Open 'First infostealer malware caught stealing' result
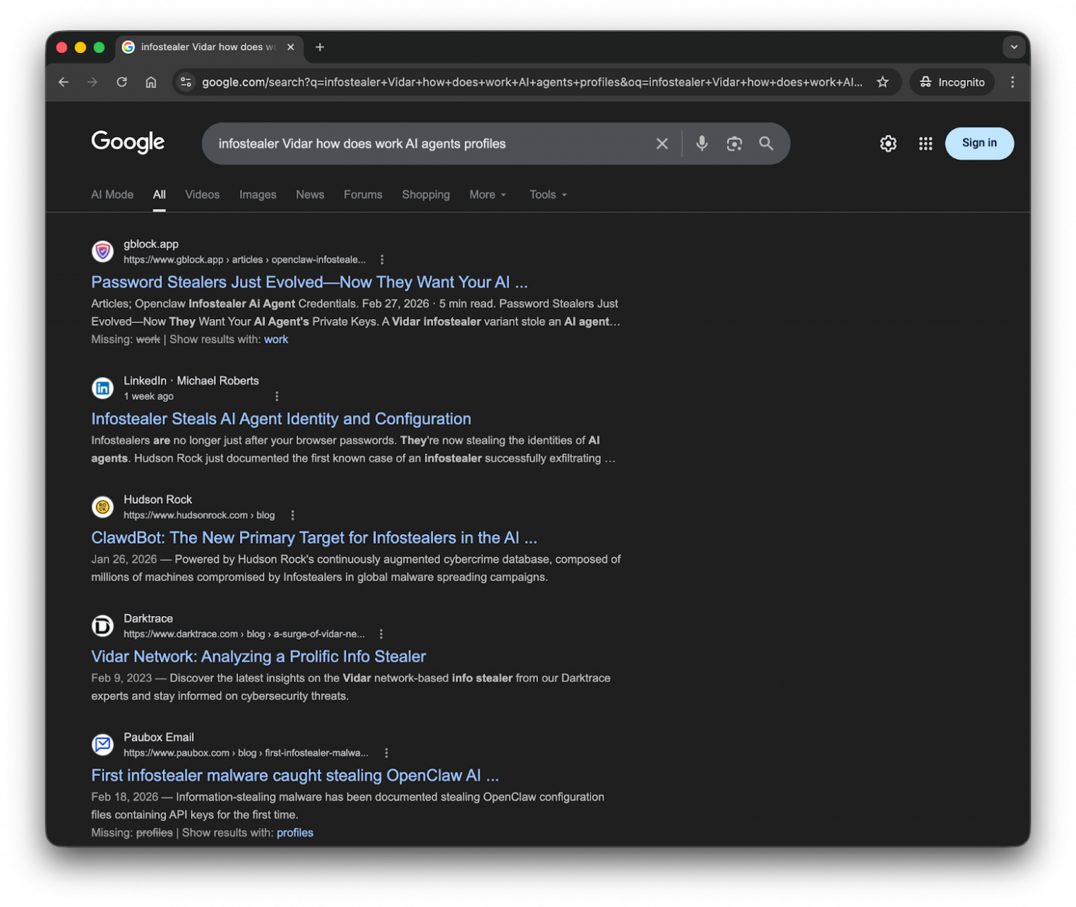This screenshot has width=1076, height=907. pos(295,775)
